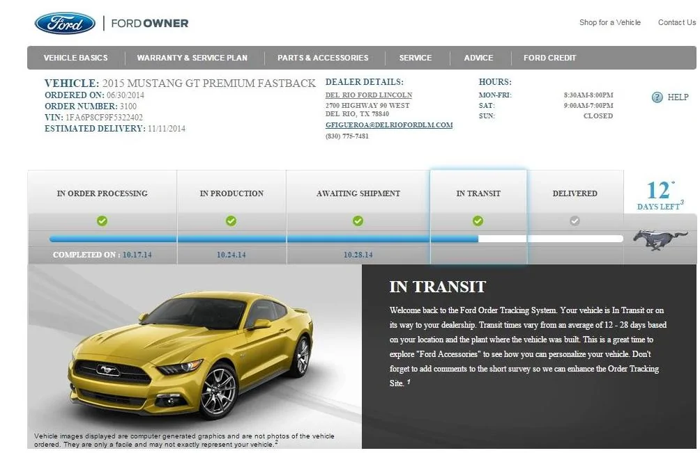Click the ordered on date 06/30/2014

tap(125, 95)
